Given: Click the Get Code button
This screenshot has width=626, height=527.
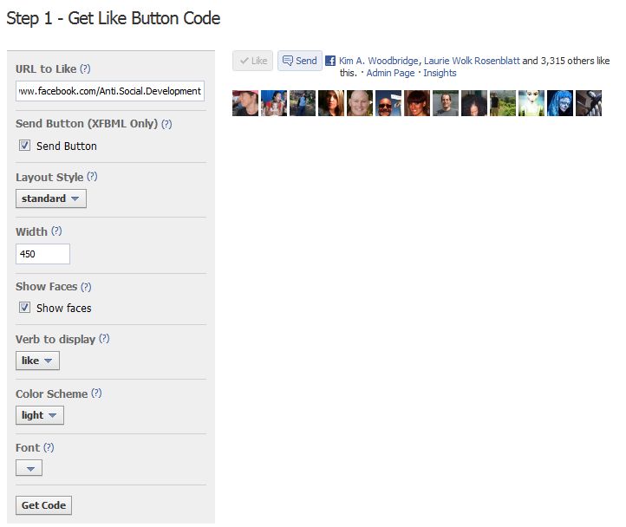Looking at the screenshot, I should tap(43, 505).
